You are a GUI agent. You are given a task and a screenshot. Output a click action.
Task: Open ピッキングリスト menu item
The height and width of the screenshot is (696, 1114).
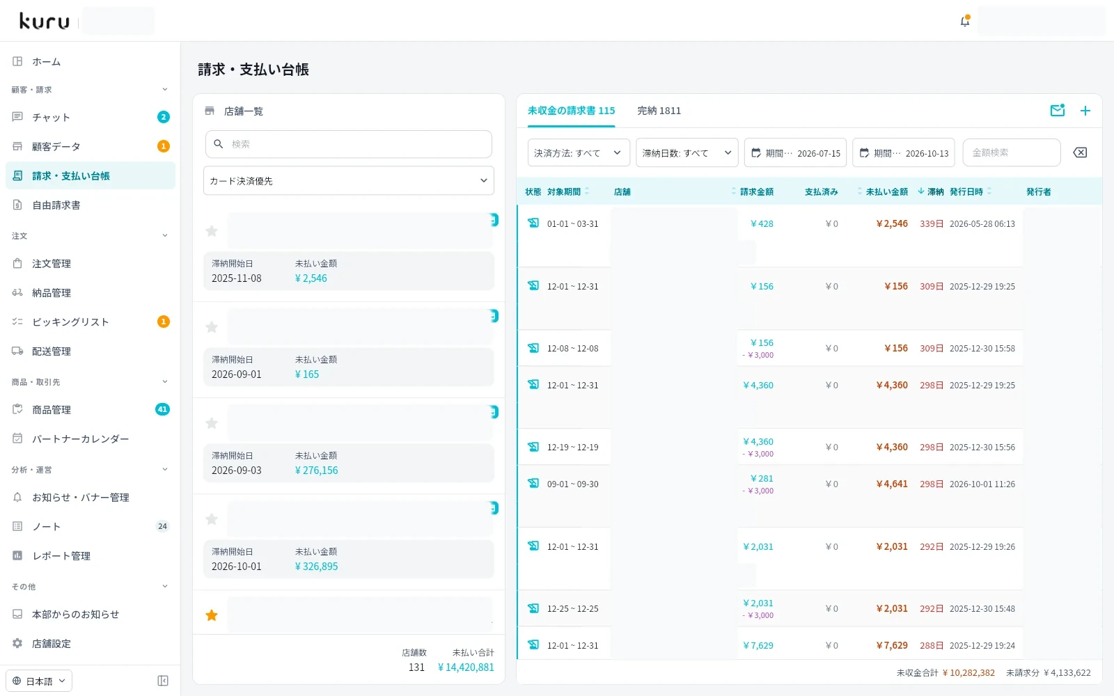91,322
